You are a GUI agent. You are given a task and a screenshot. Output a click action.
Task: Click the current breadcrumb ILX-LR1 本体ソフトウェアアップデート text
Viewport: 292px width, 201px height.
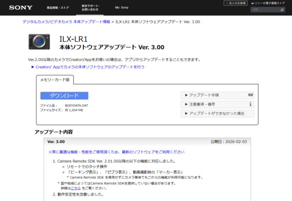pos(158,22)
